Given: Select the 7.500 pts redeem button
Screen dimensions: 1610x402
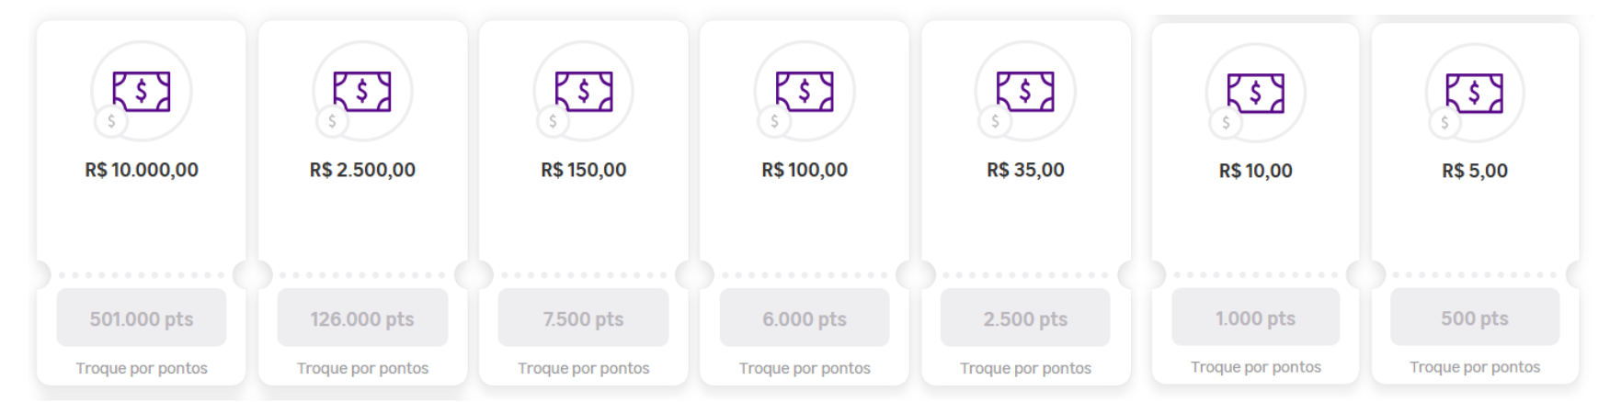Looking at the screenshot, I should coord(583,318).
